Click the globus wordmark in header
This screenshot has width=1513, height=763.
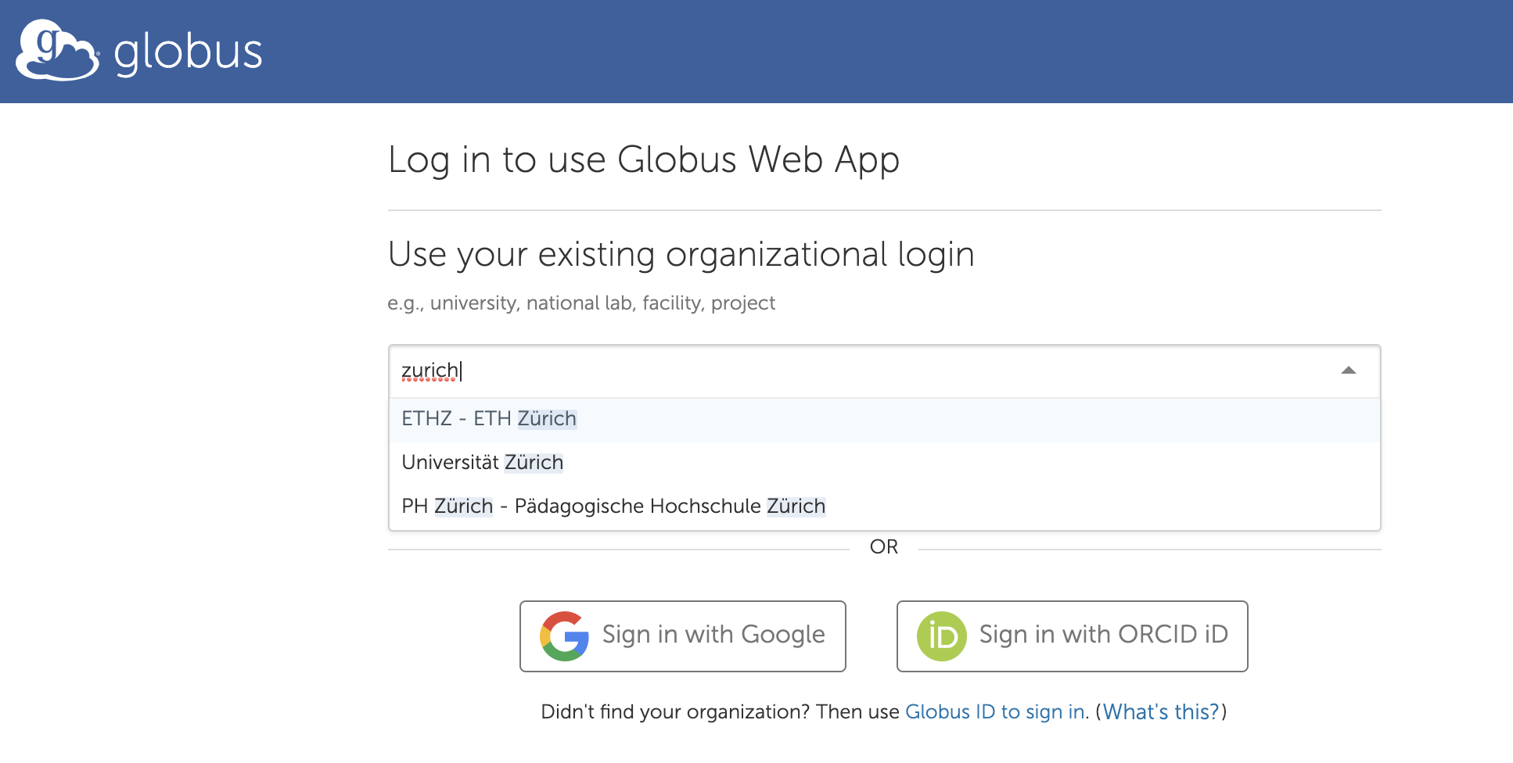188,52
